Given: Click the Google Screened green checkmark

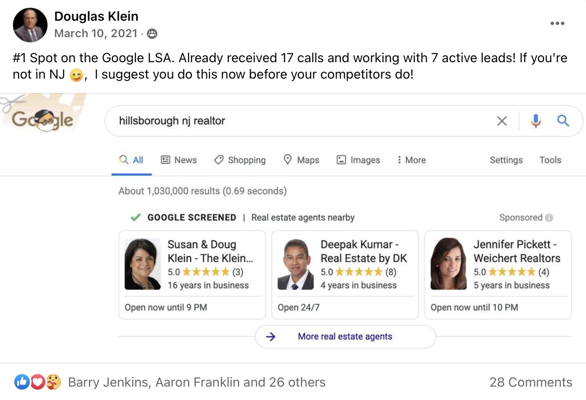Looking at the screenshot, I should 136,217.
